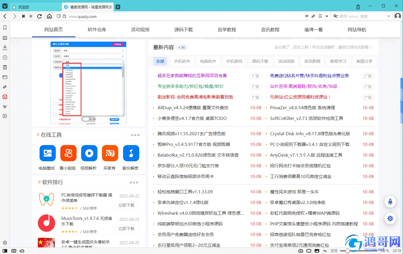The height and width of the screenshot is (254, 403).
Task: Add a new web panel
Action: coord(5,116)
